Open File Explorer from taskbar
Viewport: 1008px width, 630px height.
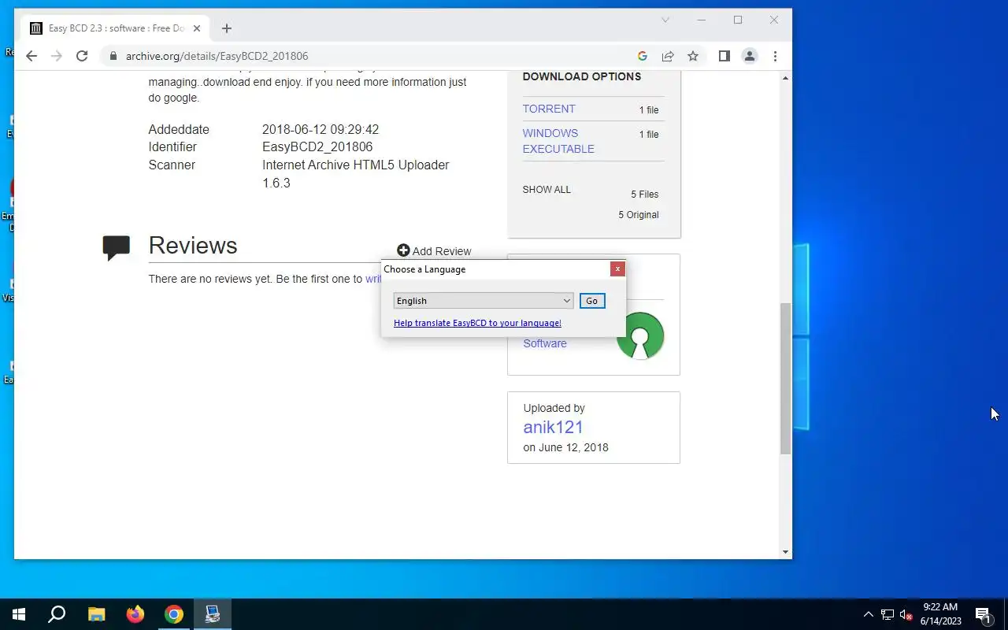coord(96,614)
